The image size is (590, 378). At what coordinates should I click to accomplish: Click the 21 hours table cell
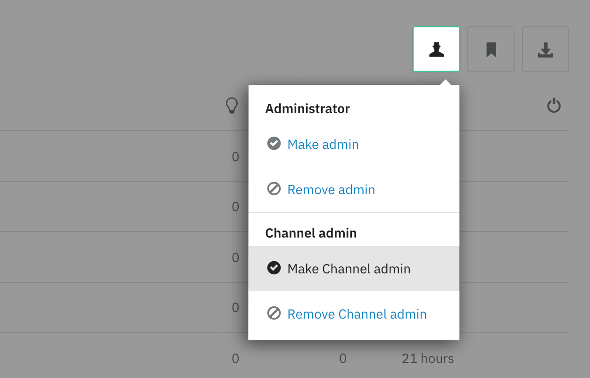pyautogui.click(x=428, y=359)
